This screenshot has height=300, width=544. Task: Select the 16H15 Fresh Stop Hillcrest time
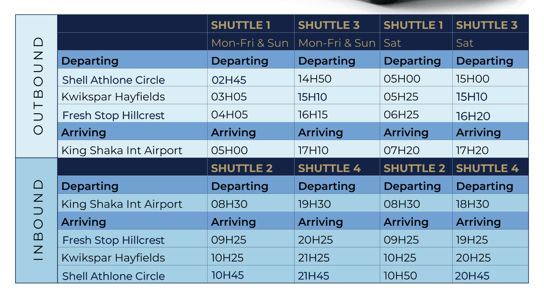tap(313, 115)
